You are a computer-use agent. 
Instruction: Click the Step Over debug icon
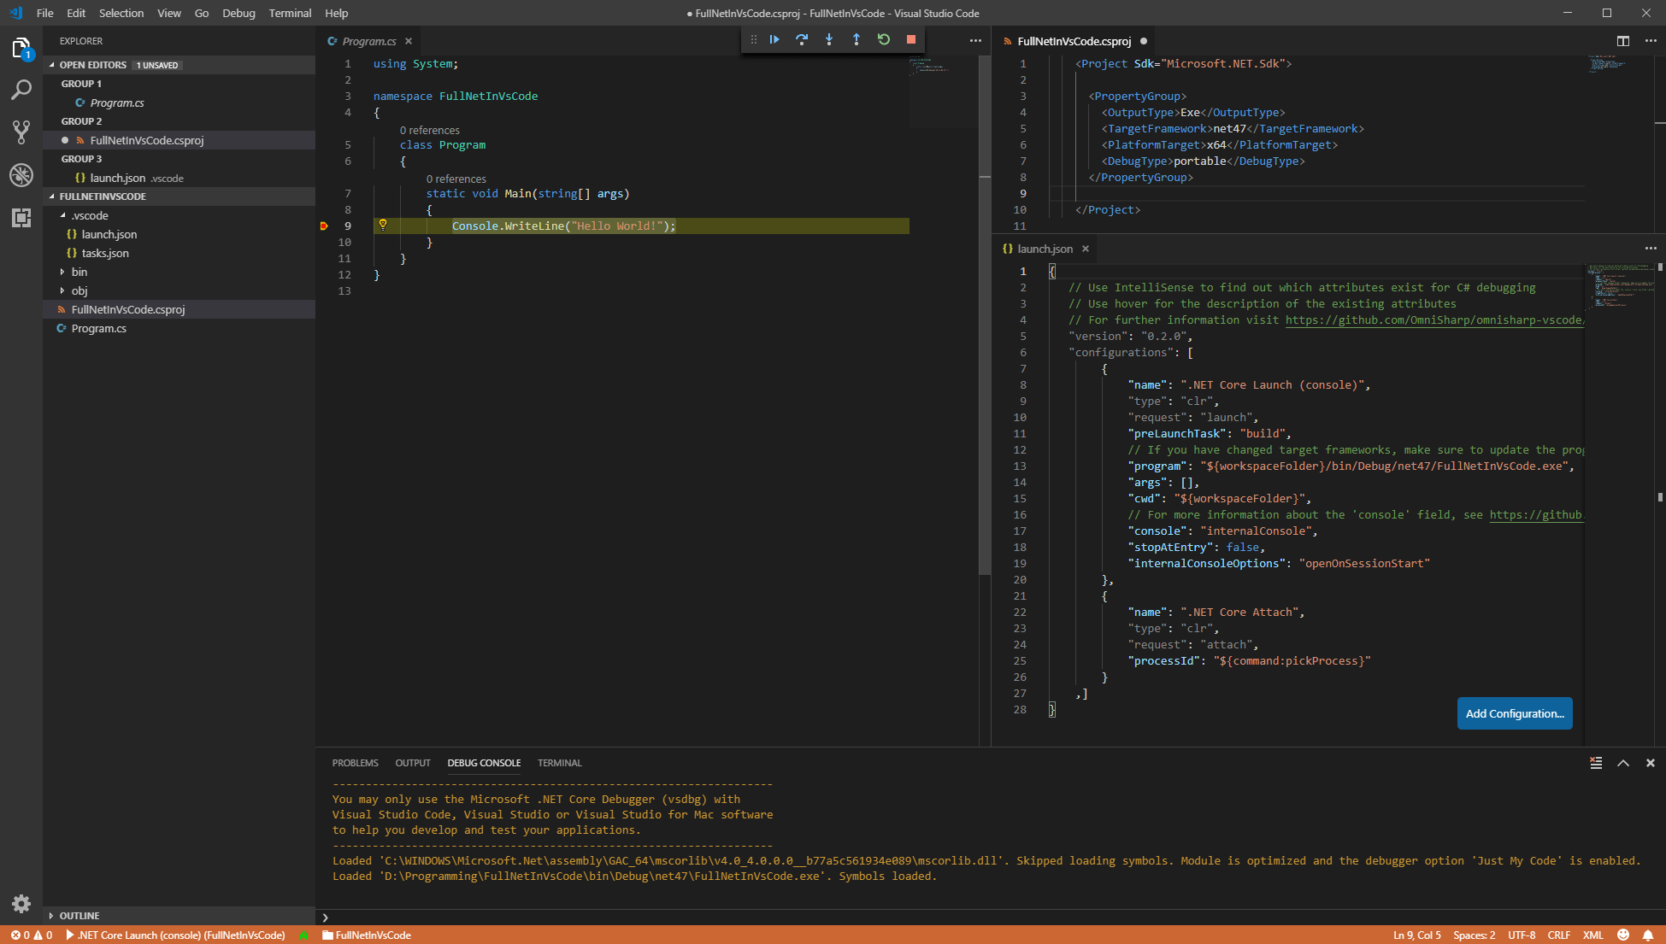coord(802,39)
